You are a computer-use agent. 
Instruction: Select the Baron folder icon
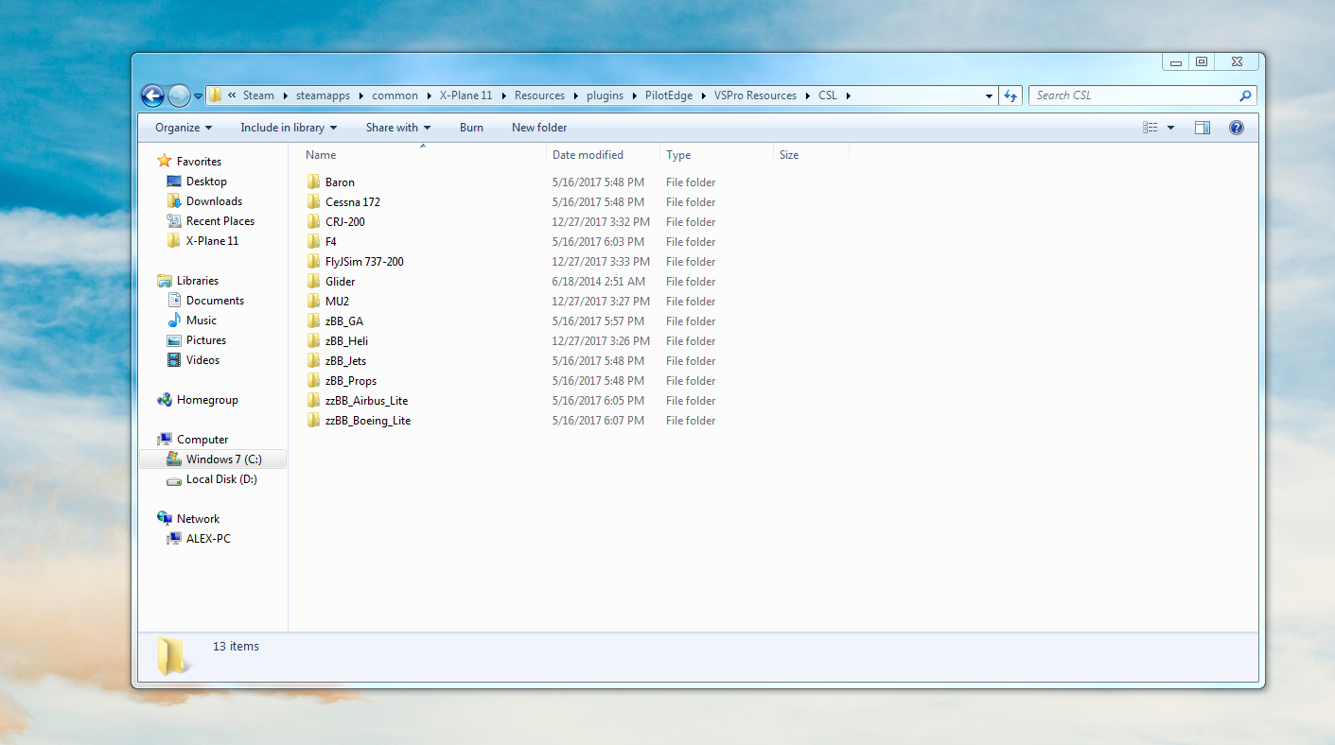point(314,182)
